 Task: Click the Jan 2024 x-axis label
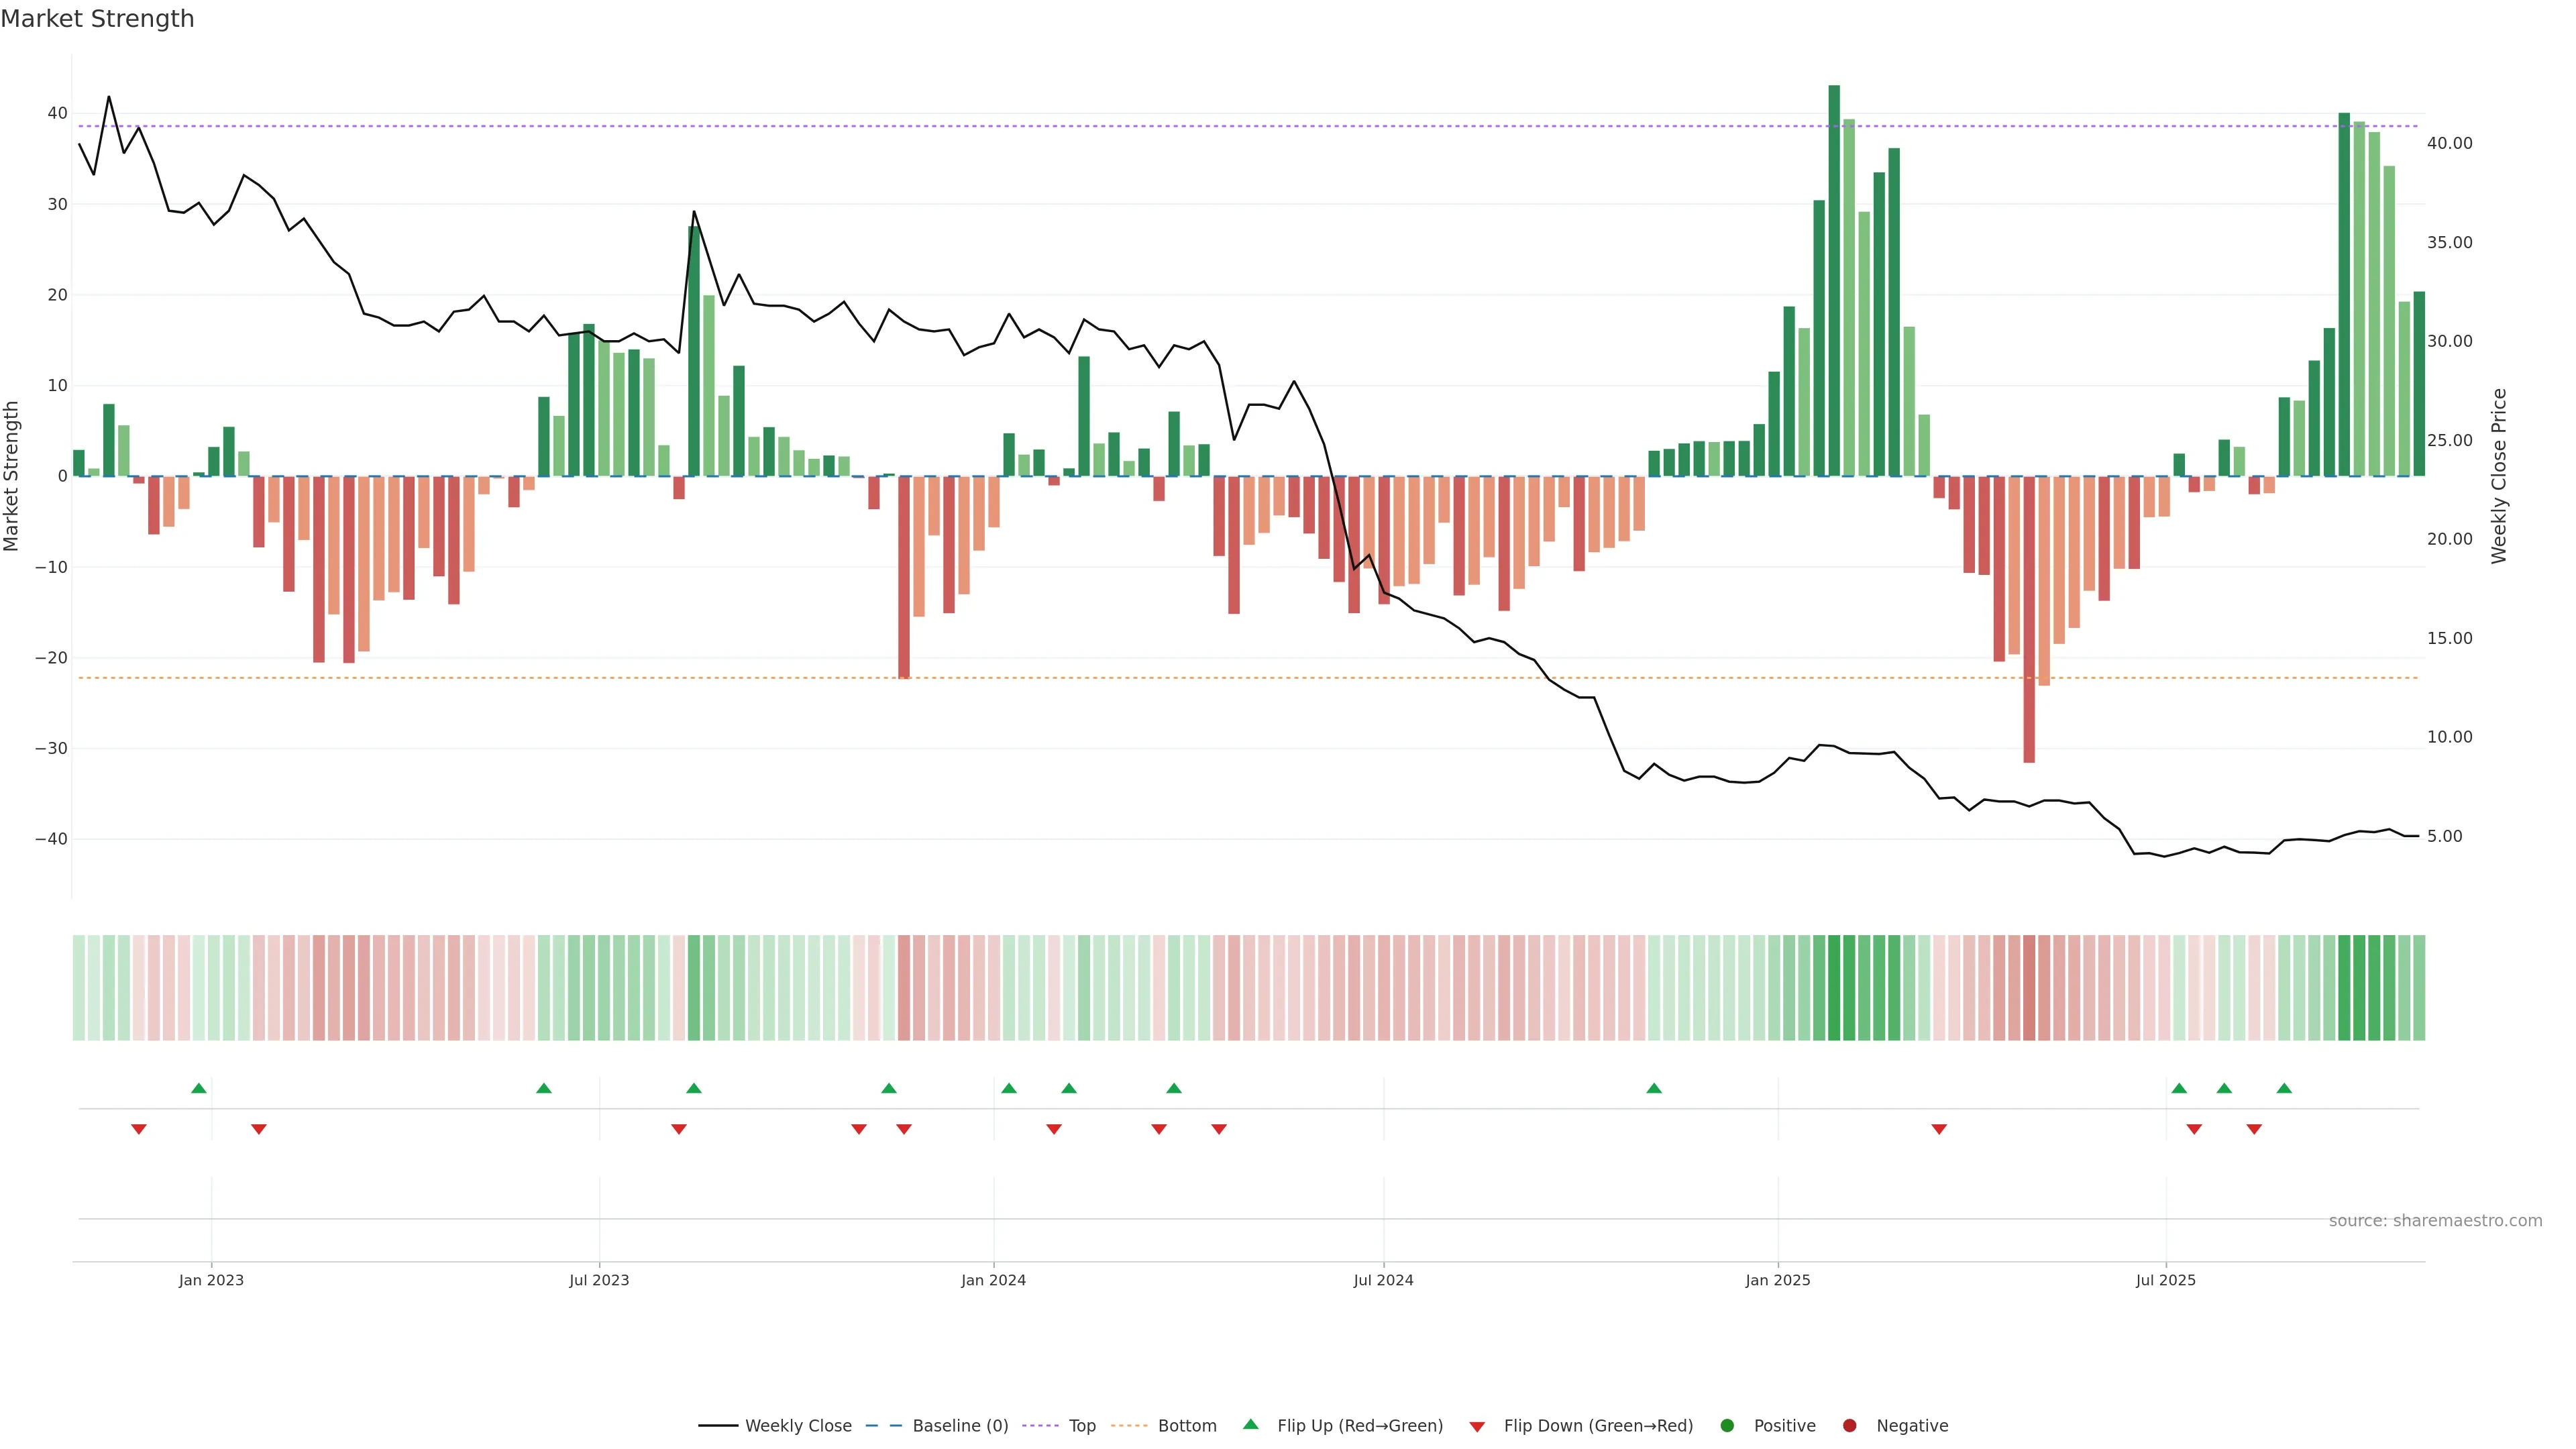993,1280
